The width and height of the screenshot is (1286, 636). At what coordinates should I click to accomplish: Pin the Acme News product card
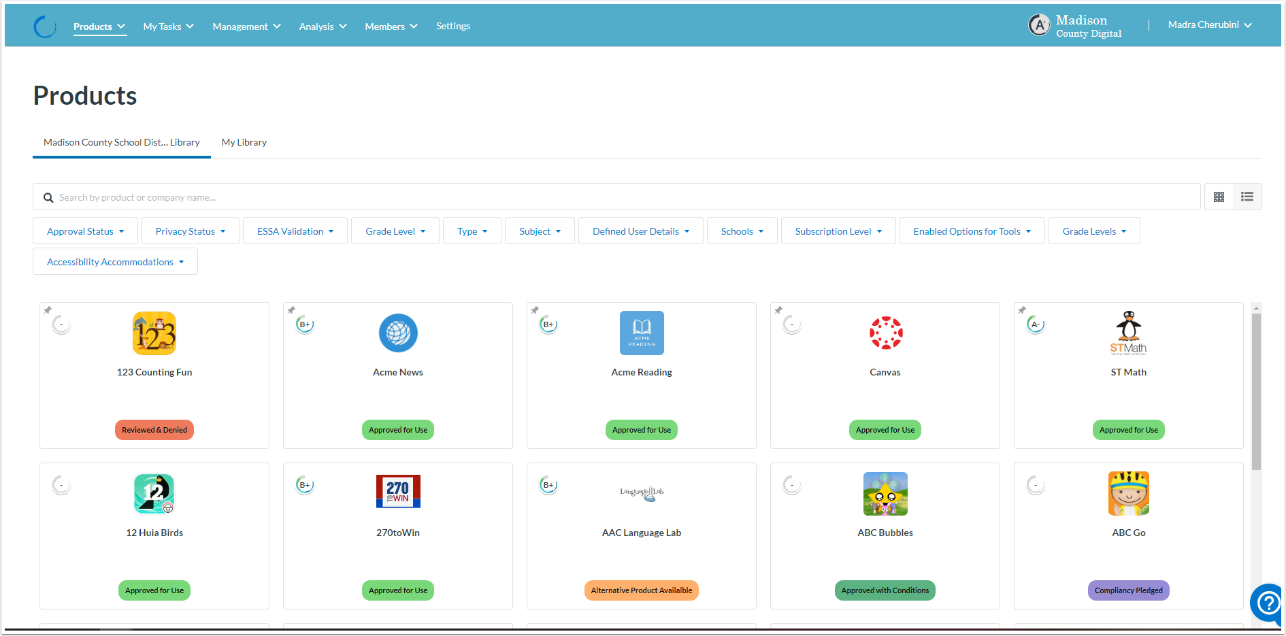pyautogui.click(x=291, y=310)
